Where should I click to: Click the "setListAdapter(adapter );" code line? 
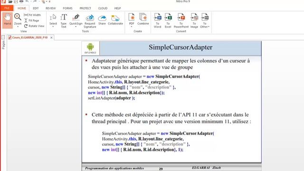click(x=112, y=98)
